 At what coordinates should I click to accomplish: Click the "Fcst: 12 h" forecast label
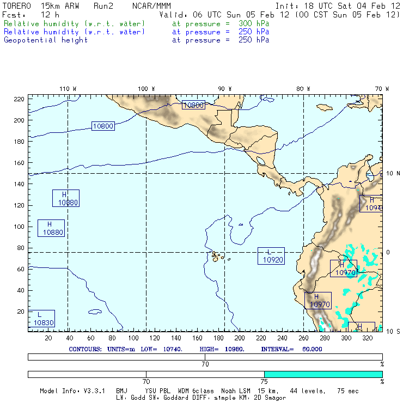tap(30, 15)
